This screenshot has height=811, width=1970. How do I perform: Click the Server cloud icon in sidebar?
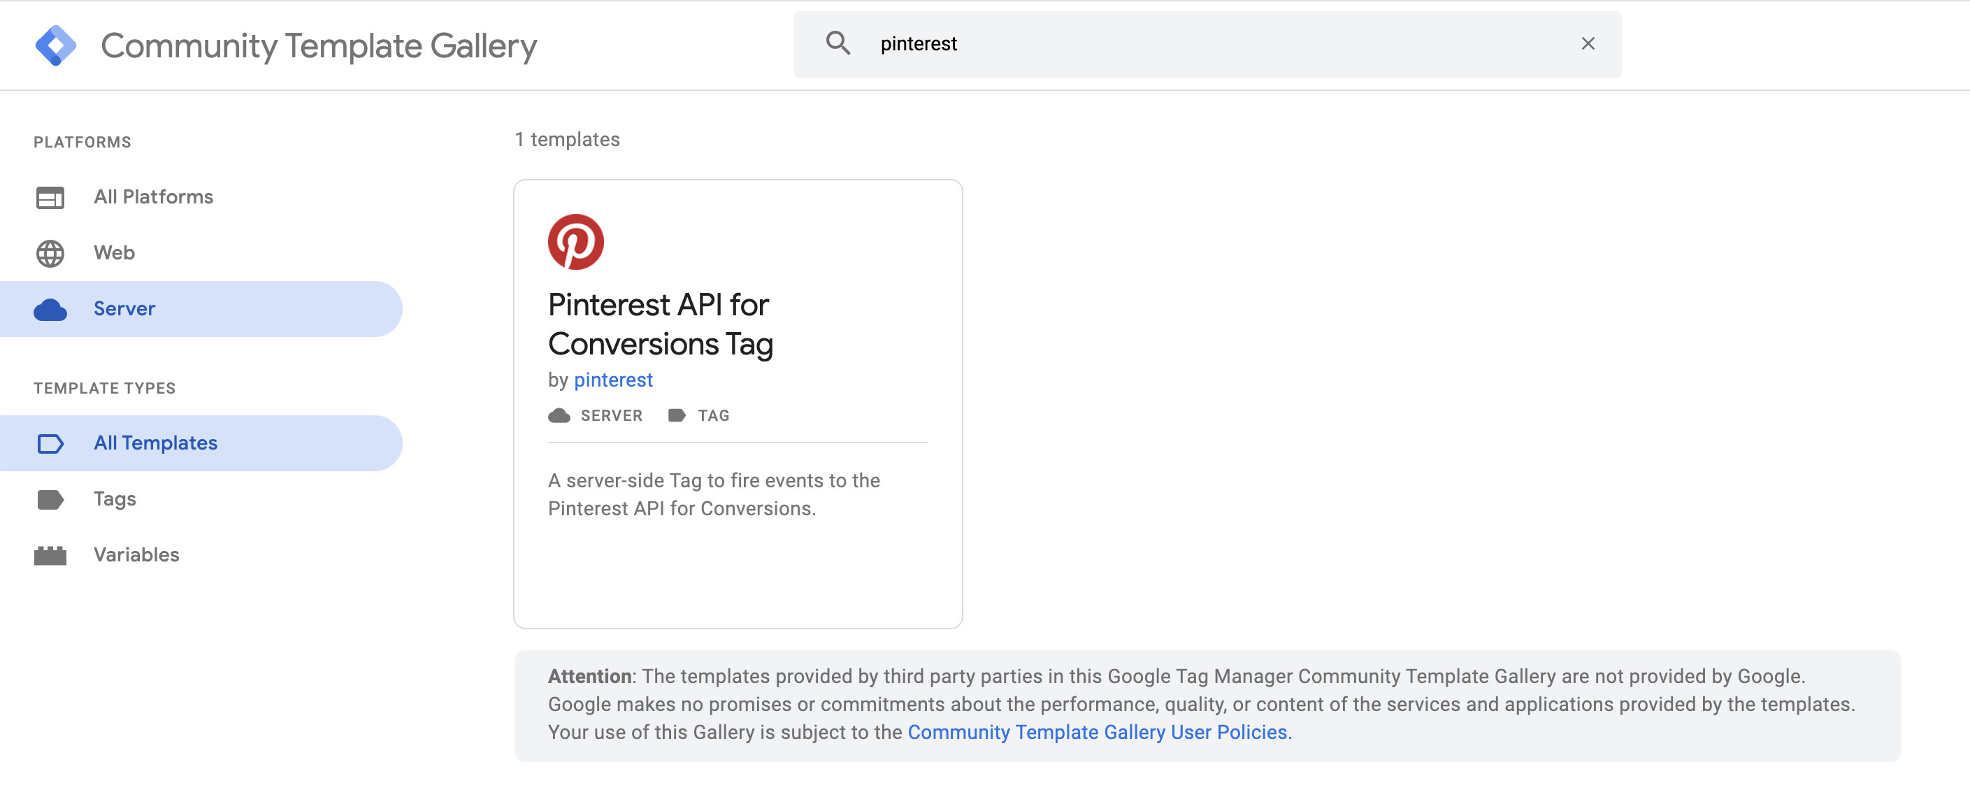pyautogui.click(x=50, y=310)
